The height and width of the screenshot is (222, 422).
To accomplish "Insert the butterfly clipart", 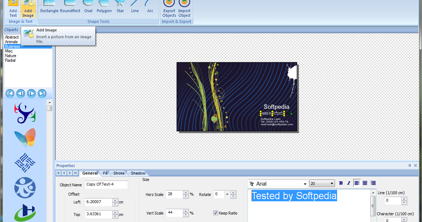I will [x=25, y=137].
